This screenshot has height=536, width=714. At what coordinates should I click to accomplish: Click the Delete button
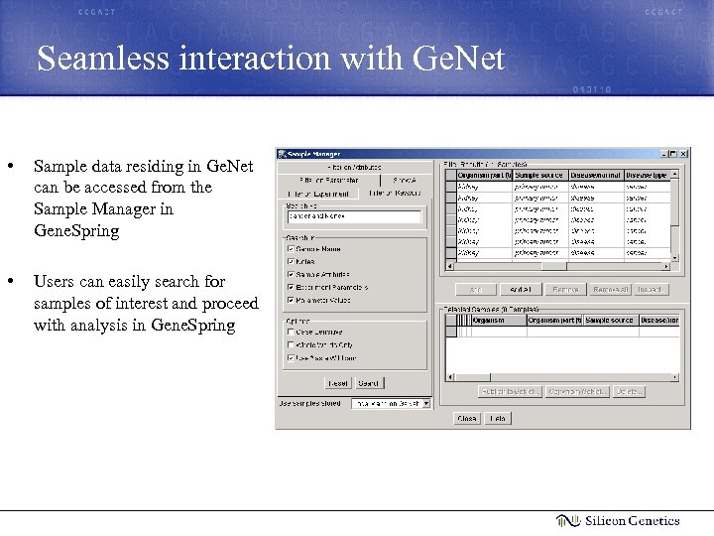click(630, 391)
